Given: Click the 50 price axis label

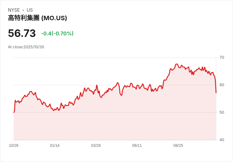Looking at the screenshot, I should (222, 112).
